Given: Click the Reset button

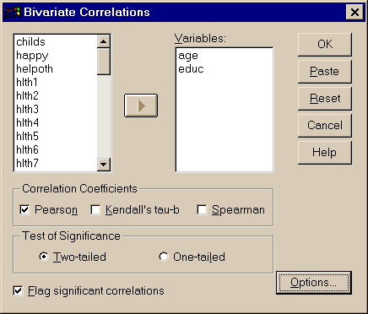Looking at the screenshot, I should pos(325,99).
